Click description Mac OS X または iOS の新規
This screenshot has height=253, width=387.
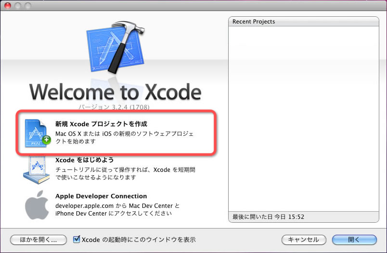[125, 138]
